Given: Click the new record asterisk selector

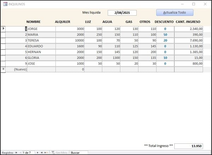Looking at the screenshot, I should tap(3, 69).
